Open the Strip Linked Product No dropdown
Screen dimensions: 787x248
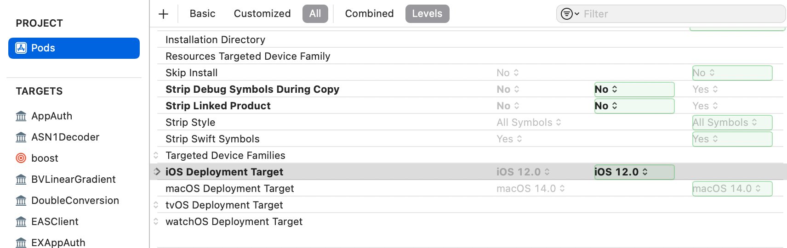(x=606, y=106)
